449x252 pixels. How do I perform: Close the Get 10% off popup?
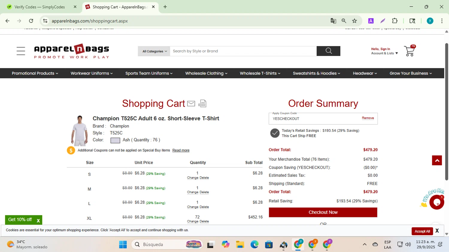(38, 221)
